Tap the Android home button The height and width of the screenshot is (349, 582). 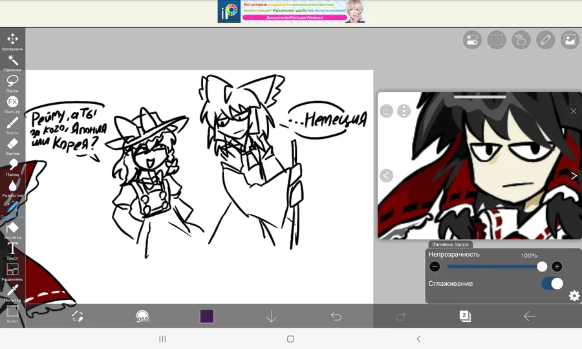(290, 339)
